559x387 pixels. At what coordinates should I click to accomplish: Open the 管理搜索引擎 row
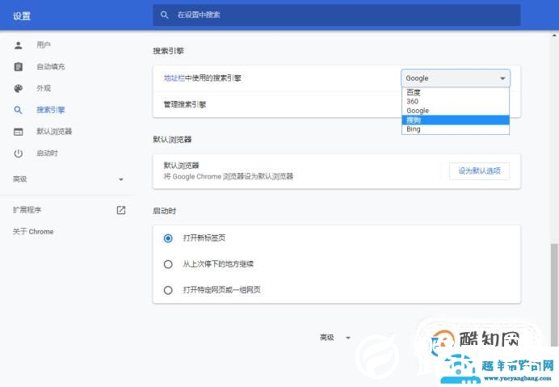[x=337, y=105]
